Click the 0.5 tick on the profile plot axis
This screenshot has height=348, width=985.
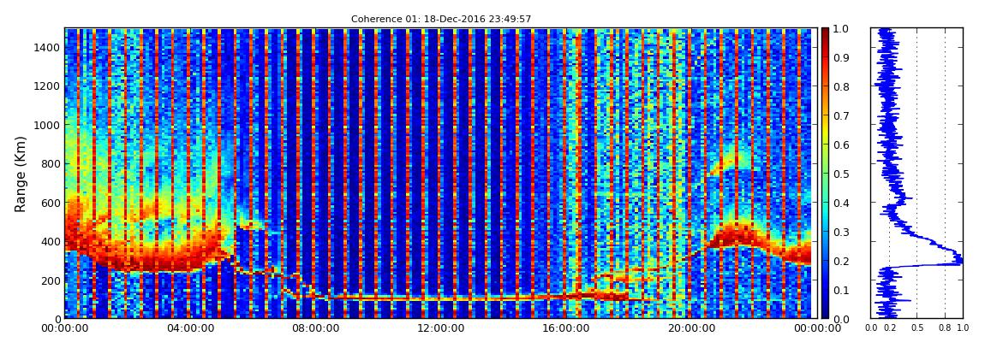(x=917, y=327)
